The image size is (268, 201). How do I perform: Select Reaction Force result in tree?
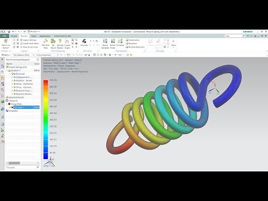(x=24, y=90)
